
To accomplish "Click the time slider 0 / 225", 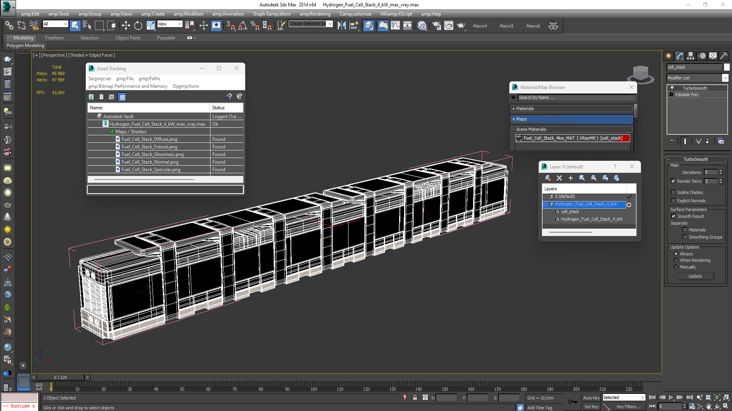I will (61, 378).
